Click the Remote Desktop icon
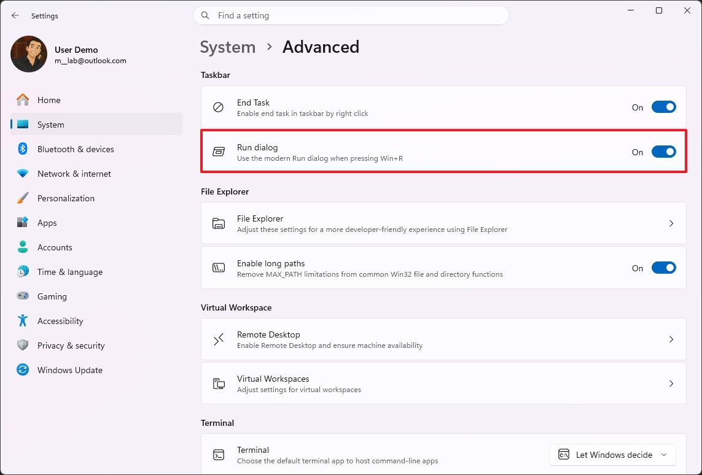 tap(218, 339)
